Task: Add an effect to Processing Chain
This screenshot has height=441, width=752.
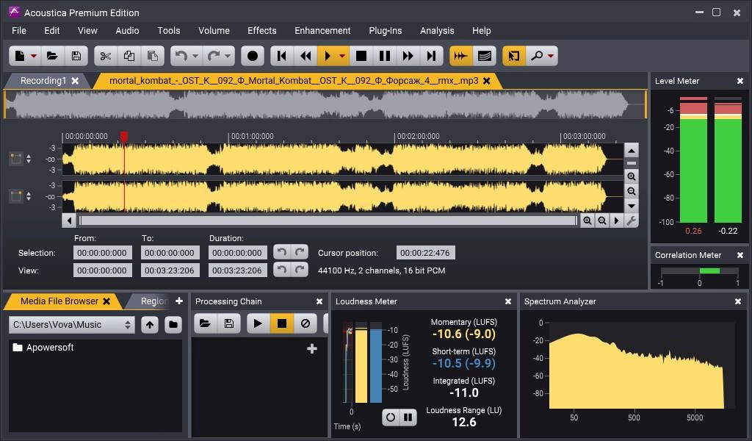Action: click(x=311, y=349)
